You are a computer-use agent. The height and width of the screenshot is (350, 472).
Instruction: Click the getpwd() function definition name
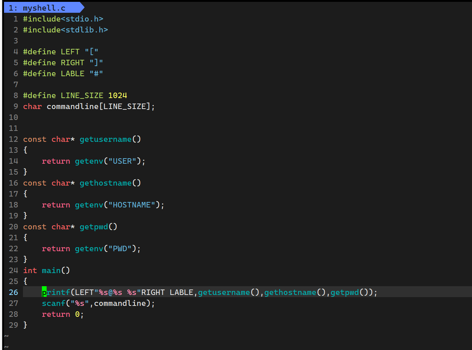tap(94, 227)
